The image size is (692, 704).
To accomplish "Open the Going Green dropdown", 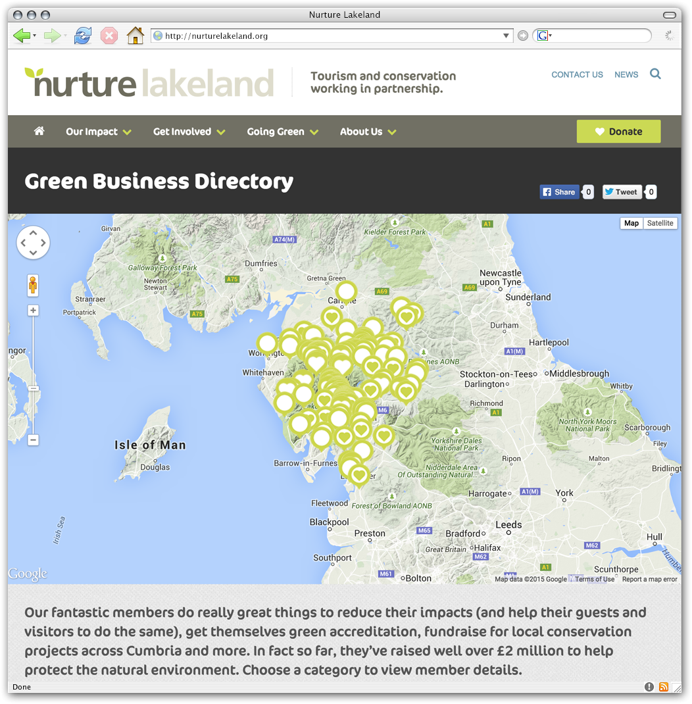I will click(276, 131).
